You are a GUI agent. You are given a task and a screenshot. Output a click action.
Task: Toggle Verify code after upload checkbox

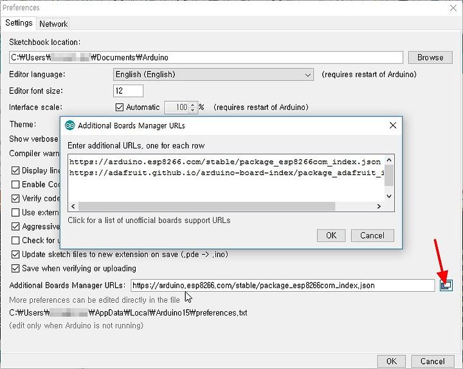click(15, 199)
